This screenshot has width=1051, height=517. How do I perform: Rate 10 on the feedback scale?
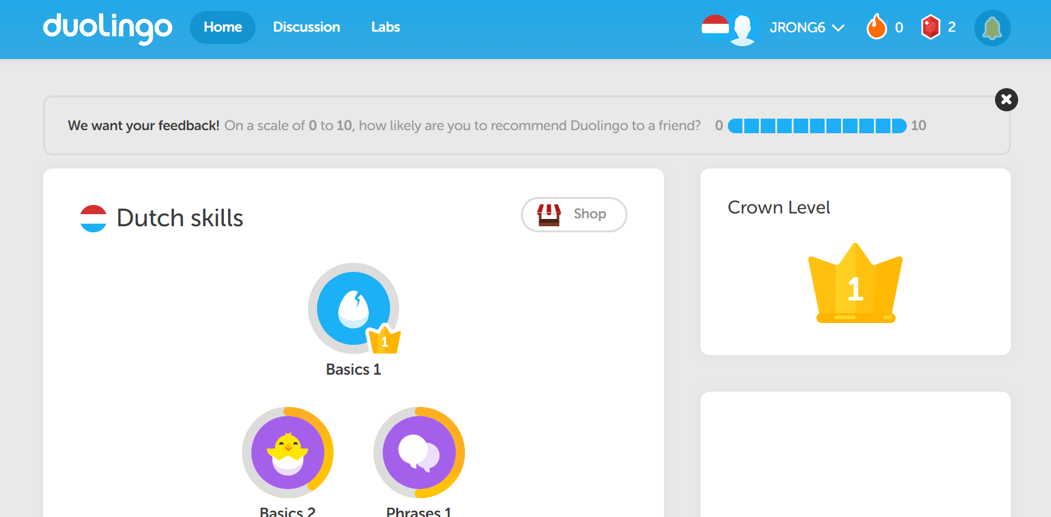click(899, 126)
